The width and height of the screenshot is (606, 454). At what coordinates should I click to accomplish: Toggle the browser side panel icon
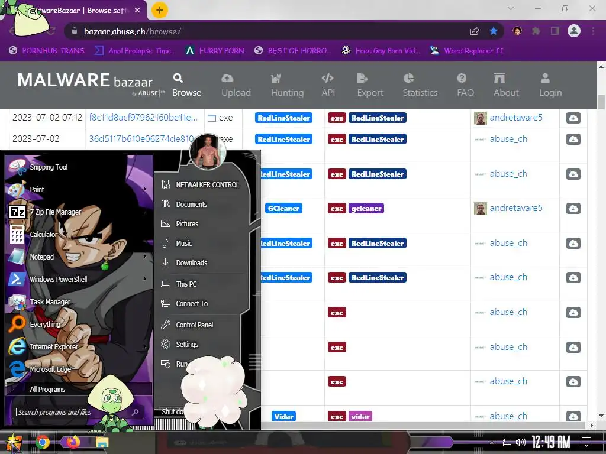pos(555,31)
